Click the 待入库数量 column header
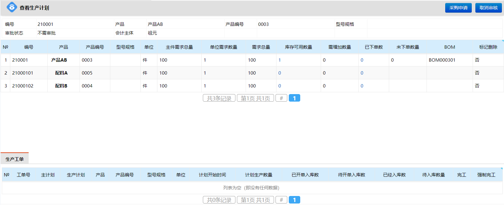The height and width of the screenshot is (205, 504). pyautogui.click(x=433, y=175)
